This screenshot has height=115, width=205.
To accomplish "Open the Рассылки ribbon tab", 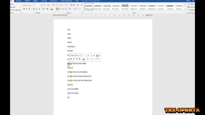I will 54,1.
